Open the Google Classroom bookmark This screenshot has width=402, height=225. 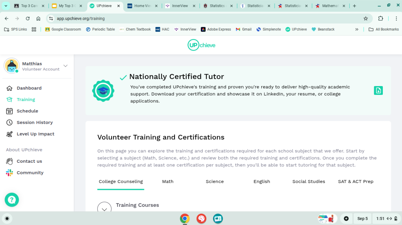click(63, 29)
